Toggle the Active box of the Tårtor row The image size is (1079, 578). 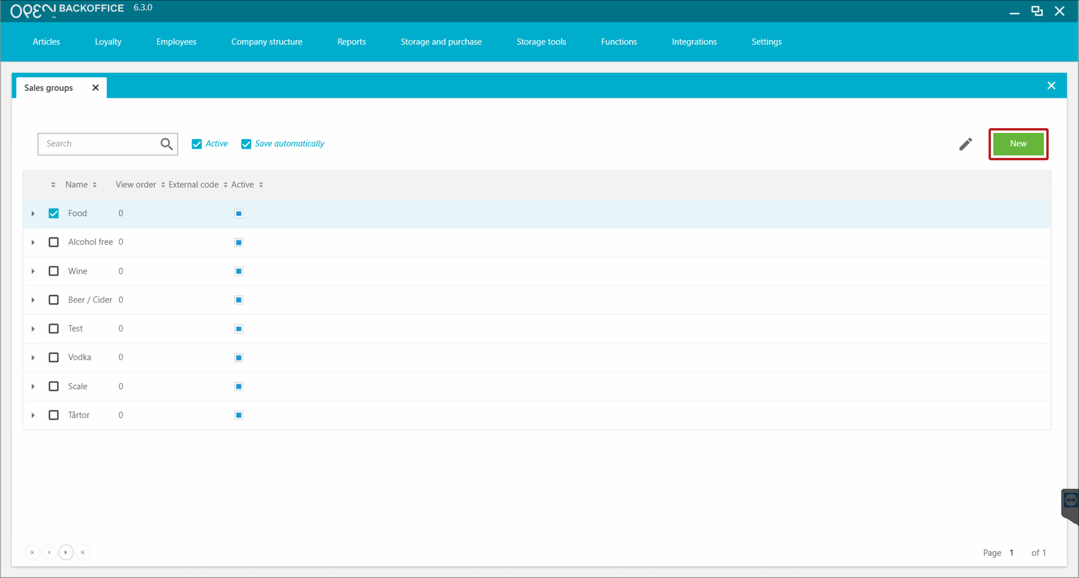[239, 415]
